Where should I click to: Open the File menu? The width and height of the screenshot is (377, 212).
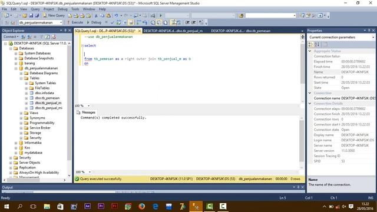4,9
